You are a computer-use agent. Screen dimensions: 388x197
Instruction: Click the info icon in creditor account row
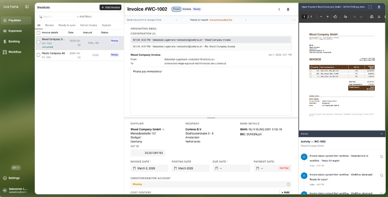[x=288, y=184]
